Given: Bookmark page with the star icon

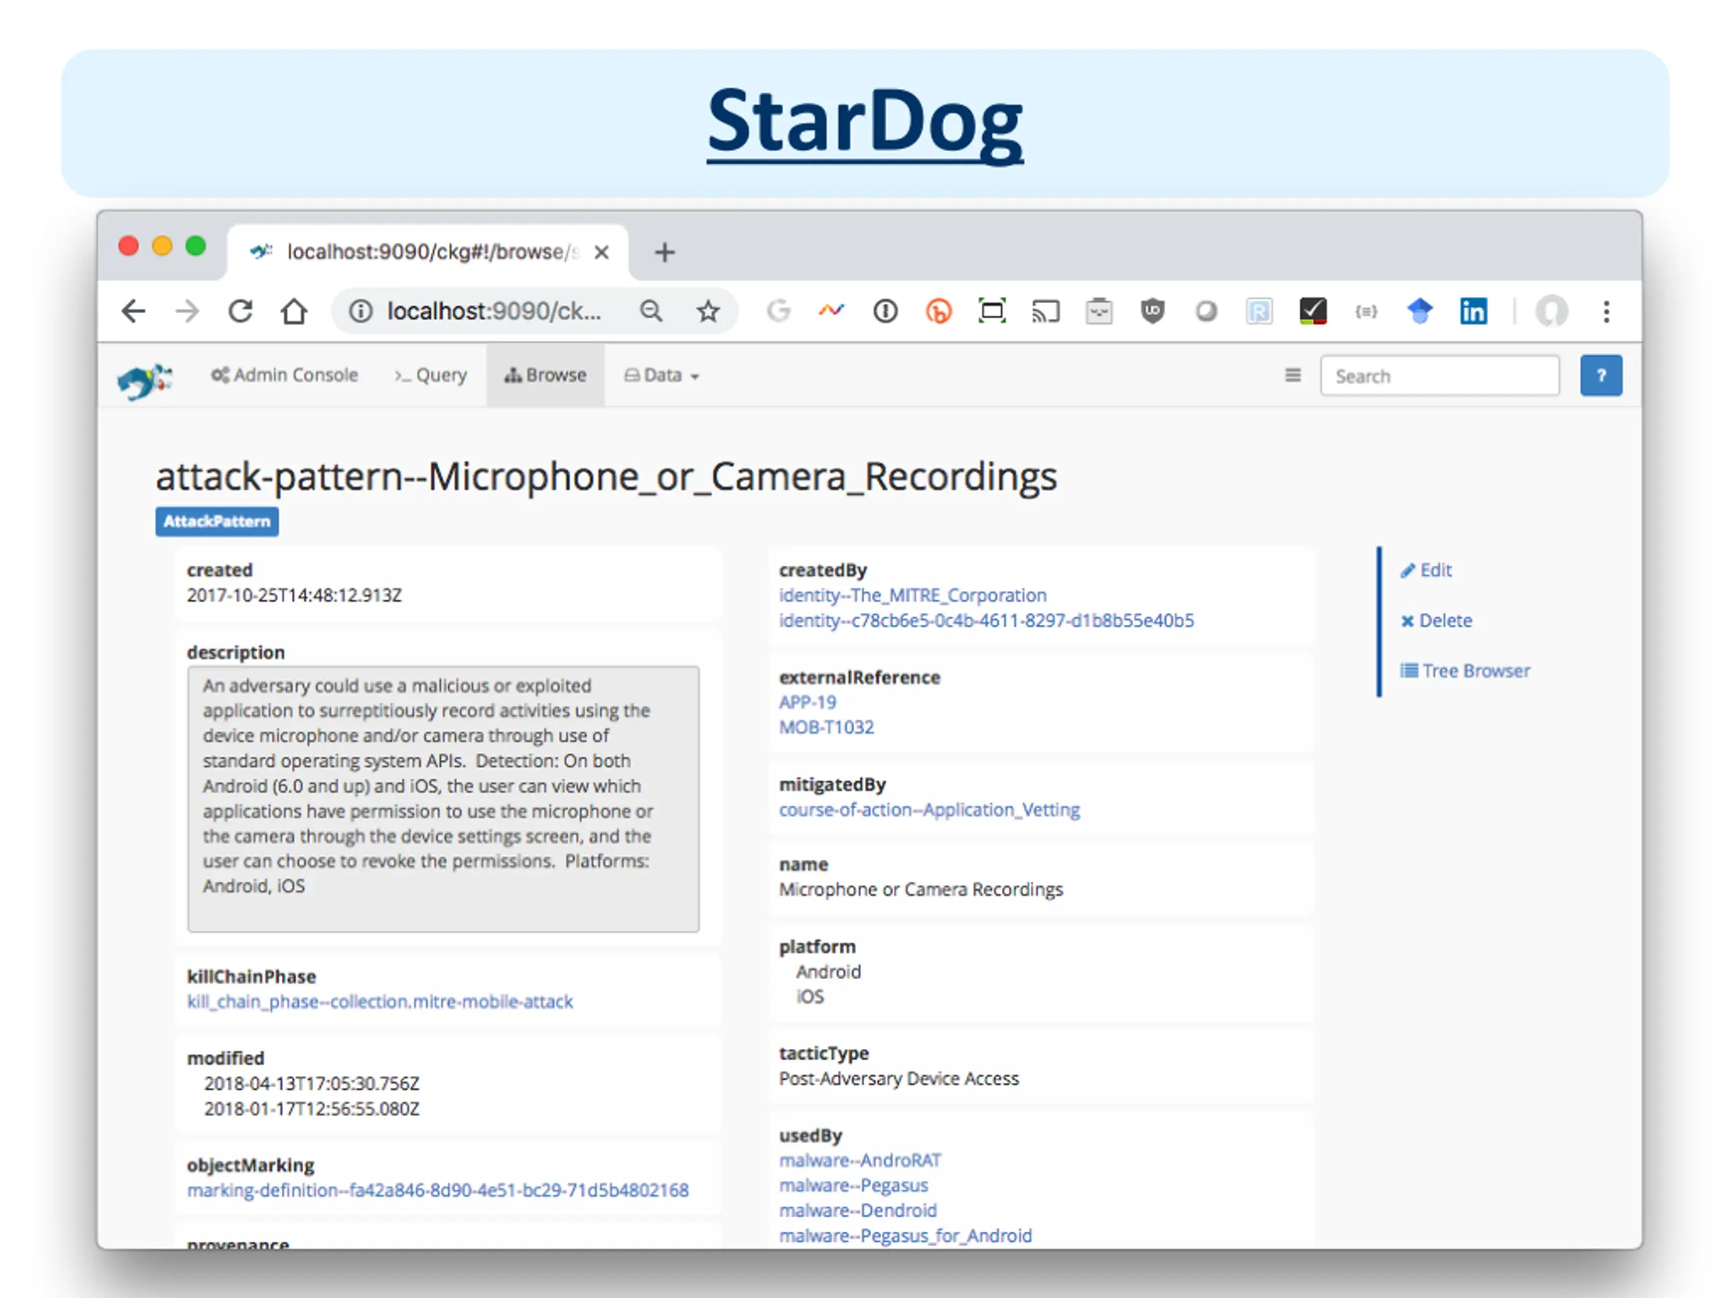Looking at the screenshot, I should [x=708, y=312].
